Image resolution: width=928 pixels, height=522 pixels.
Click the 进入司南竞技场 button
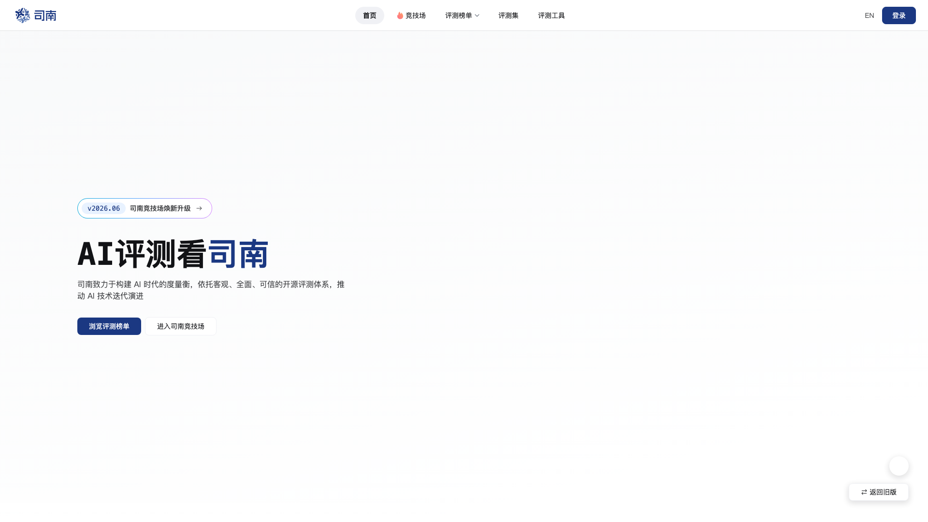pos(181,326)
